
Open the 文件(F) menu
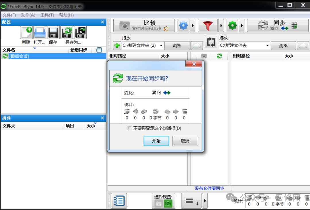pyautogui.click(x=9, y=15)
